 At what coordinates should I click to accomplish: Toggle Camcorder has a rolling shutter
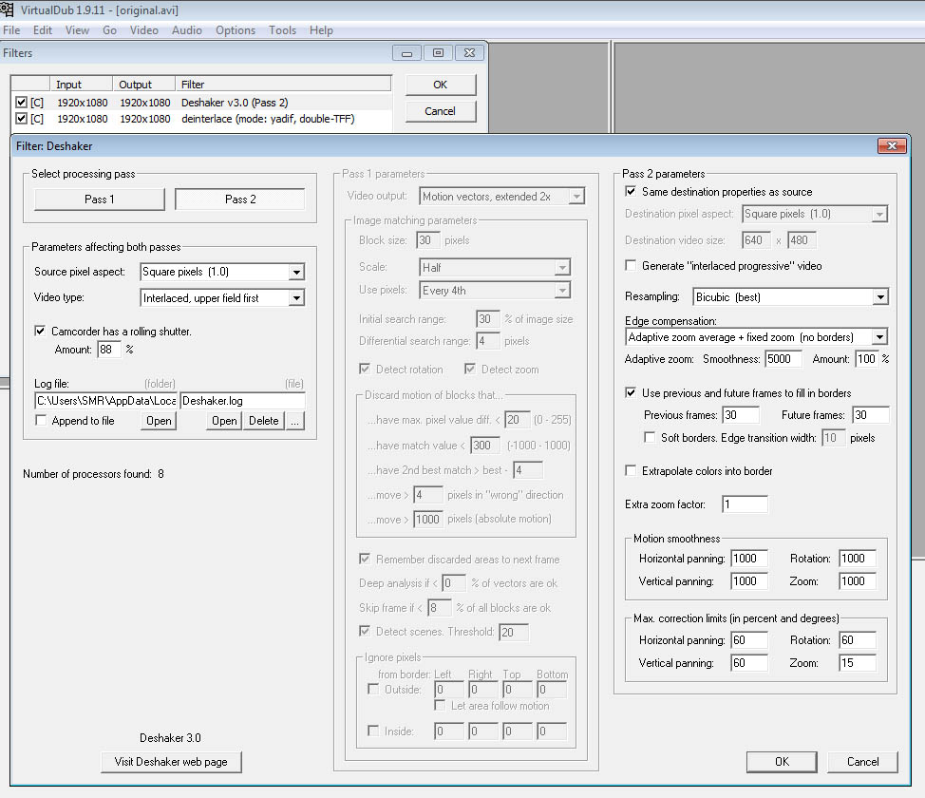(x=40, y=332)
